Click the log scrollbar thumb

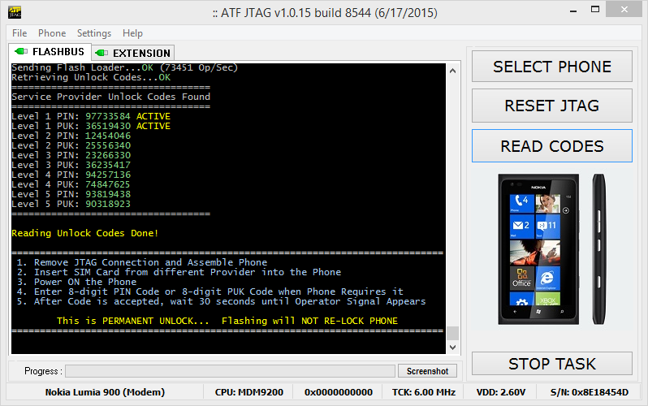[x=453, y=333]
